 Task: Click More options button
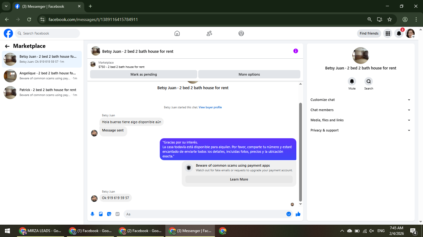pos(249,74)
